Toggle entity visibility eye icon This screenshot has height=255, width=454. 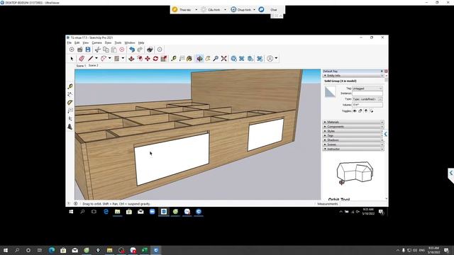tap(355, 111)
